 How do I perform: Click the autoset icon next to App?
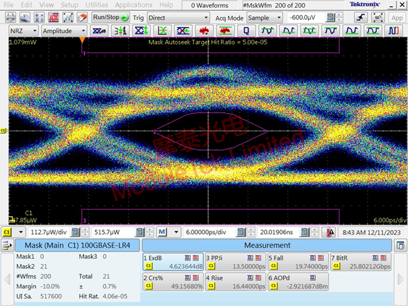378,17
